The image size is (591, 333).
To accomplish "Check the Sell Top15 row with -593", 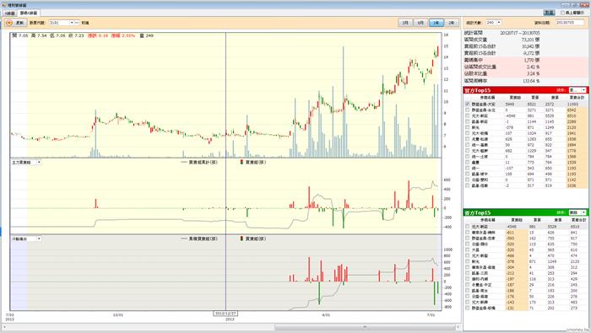I will coord(468,239).
